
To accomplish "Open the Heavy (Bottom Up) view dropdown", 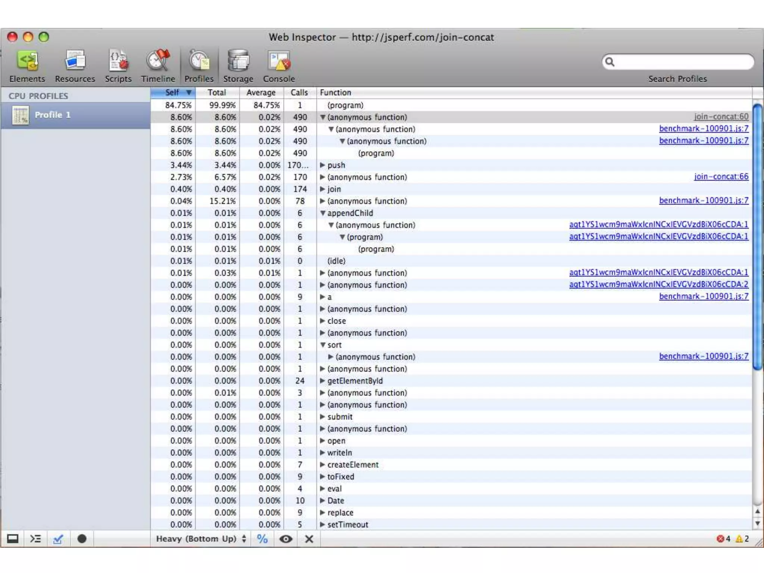I will coord(201,539).
